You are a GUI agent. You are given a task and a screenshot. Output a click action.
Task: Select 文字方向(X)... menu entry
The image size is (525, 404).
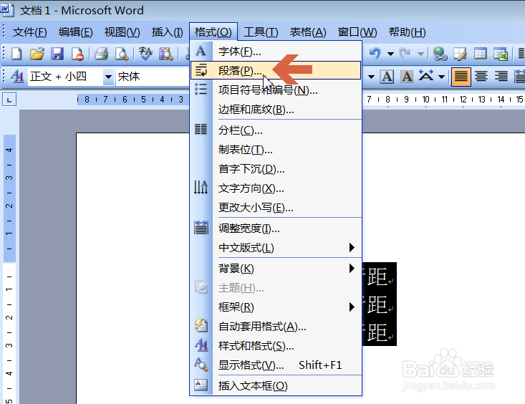pos(276,188)
